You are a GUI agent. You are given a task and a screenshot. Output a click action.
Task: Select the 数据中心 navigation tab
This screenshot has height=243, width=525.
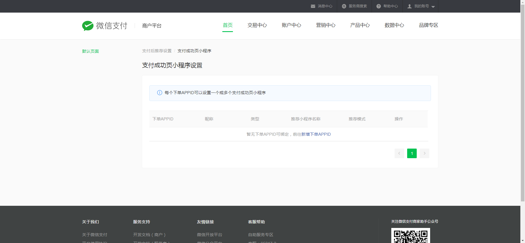point(394,25)
